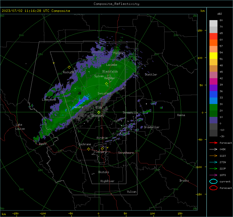Viewport: 233px width, 217px height.
Task: Click the cyan current ellipse legend icon
Action: point(213,181)
